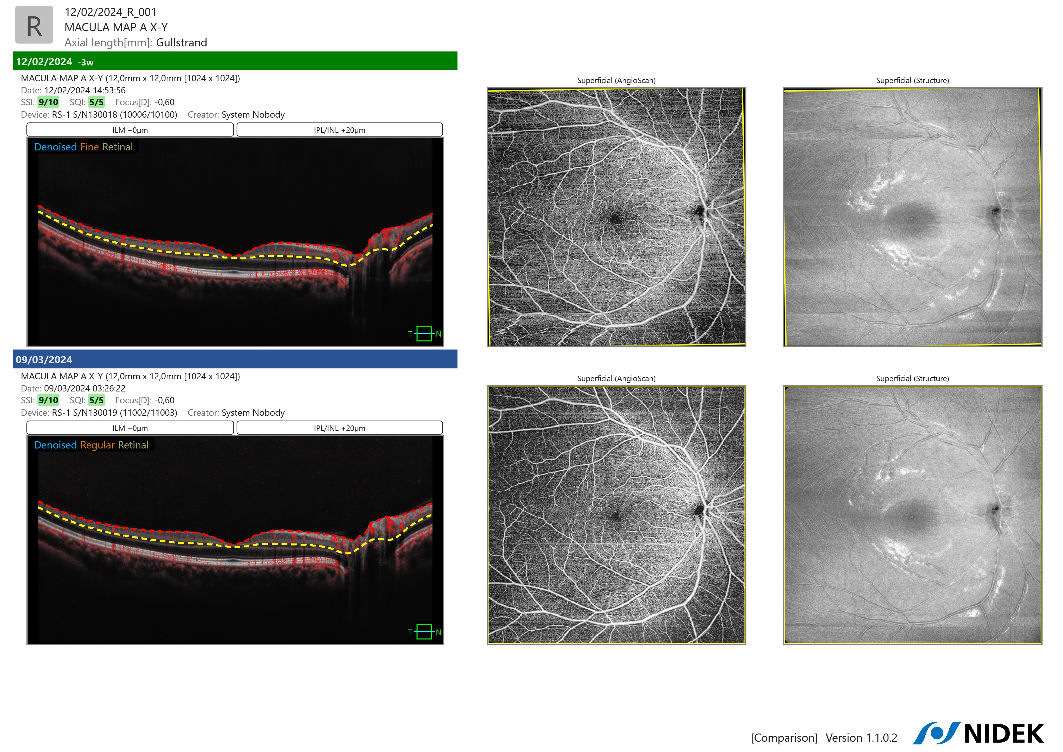Image resolution: width=1063 pixels, height=752 pixels.
Task: Click scan position indicator in 09/03/2024 B-scan
Action: coord(424,632)
